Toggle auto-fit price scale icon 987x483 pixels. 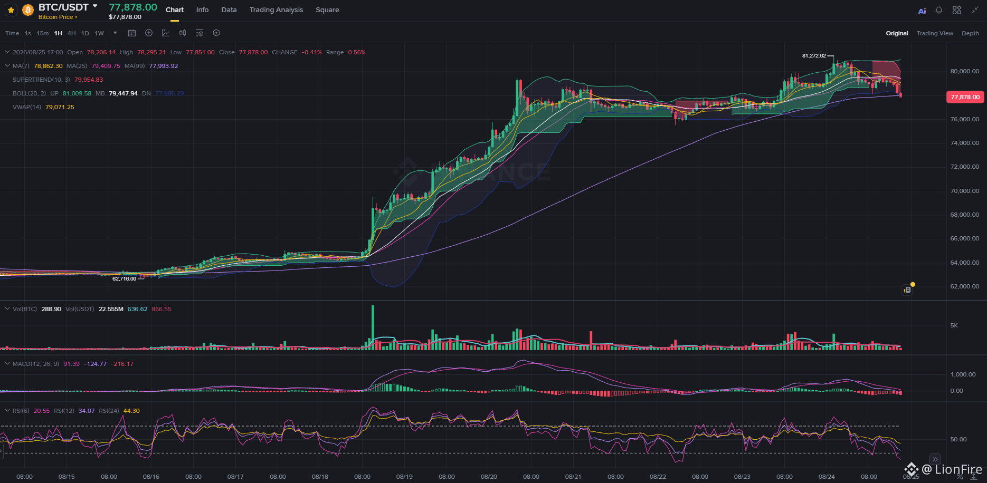(x=974, y=477)
